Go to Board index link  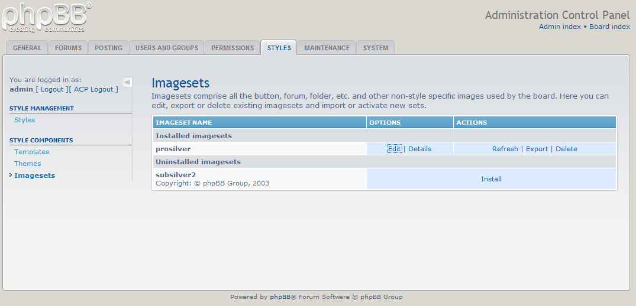(609, 27)
